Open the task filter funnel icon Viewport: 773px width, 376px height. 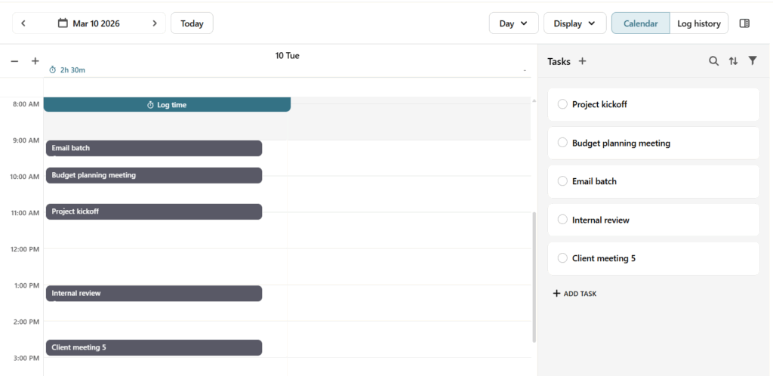[753, 61]
